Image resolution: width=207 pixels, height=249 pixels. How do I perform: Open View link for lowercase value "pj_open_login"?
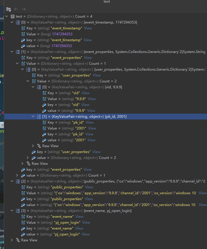point(85,234)
